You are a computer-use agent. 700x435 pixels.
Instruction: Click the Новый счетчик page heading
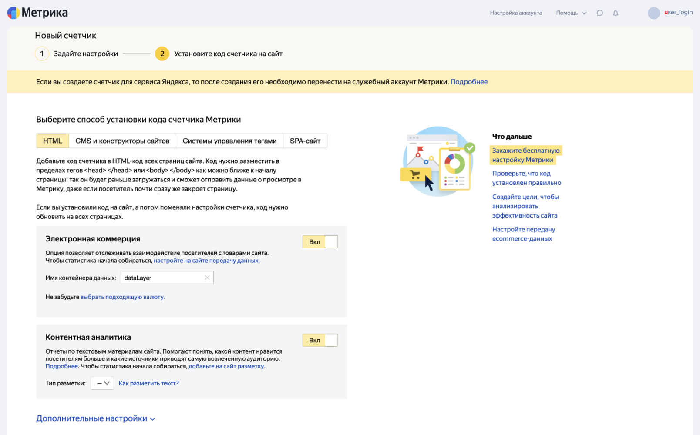(x=66, y=36)
